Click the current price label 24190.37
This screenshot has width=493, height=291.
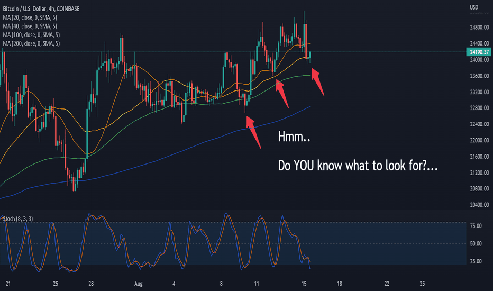click(x=479, y=52)
